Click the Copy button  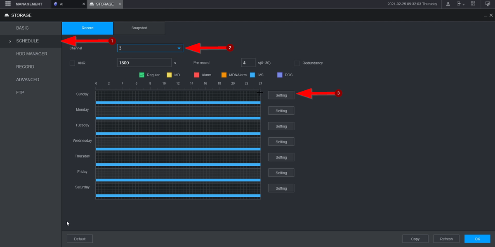tap(415, 239)
